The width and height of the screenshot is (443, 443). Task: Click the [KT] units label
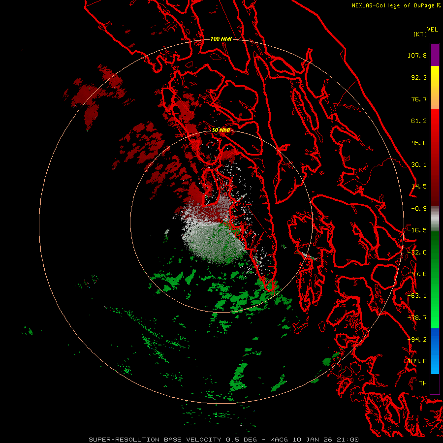pos(420,34)
